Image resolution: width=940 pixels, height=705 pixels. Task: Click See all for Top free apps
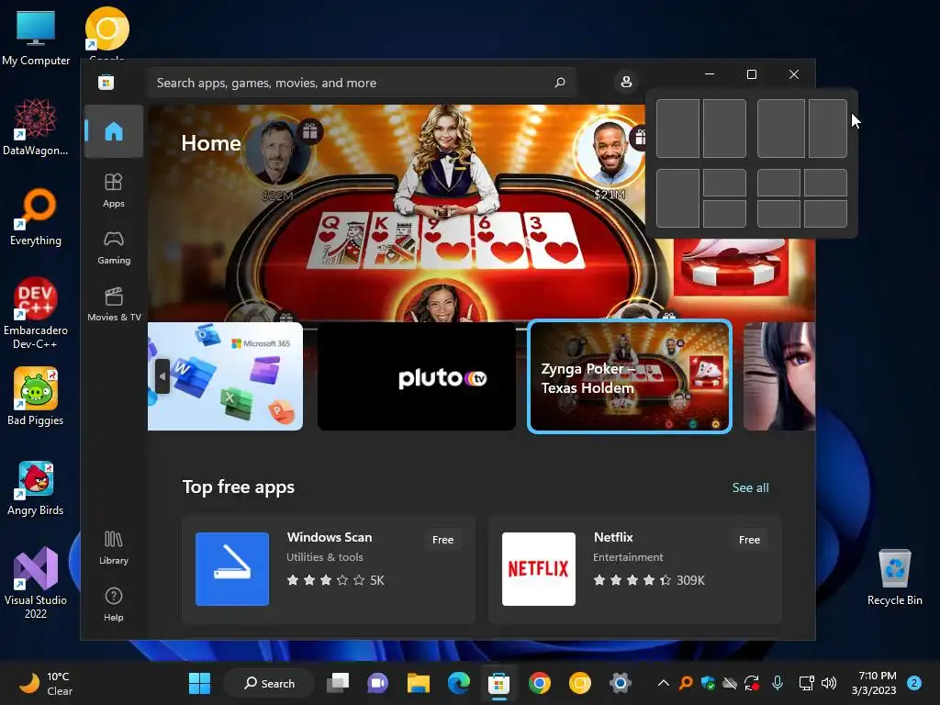coord(751,488)
